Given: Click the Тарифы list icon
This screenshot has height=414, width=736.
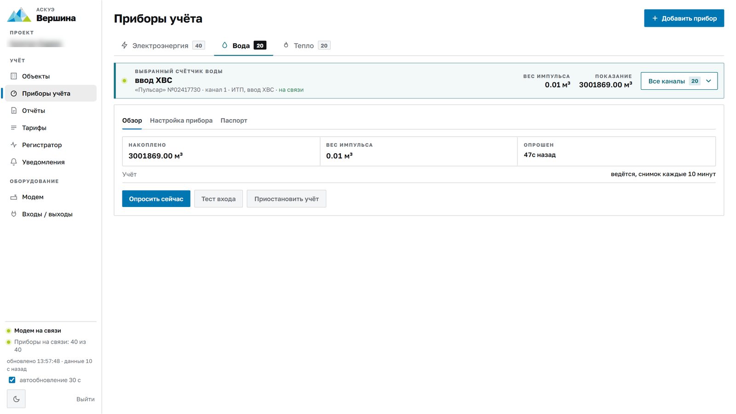Looking at the screenshot, I should [14, 128].
